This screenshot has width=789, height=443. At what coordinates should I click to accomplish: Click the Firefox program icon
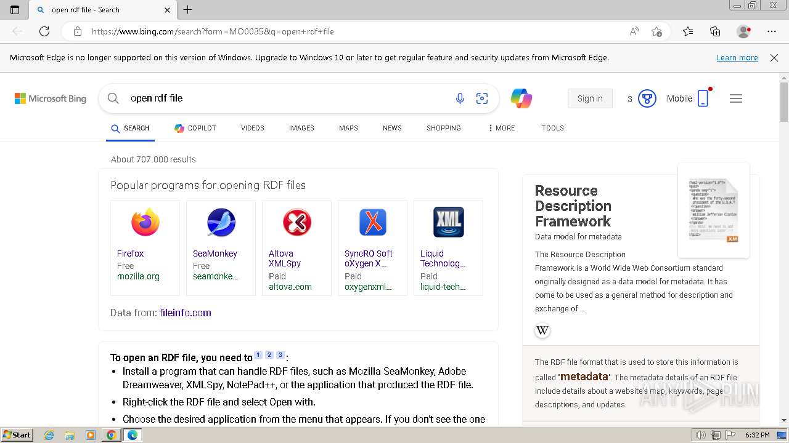point(145,222)
